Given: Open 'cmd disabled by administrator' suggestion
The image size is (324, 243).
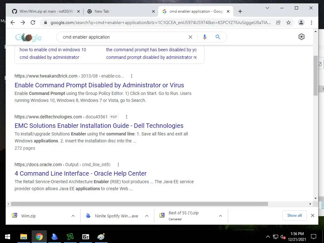Looking at the screenshot, I should point(49,57).
